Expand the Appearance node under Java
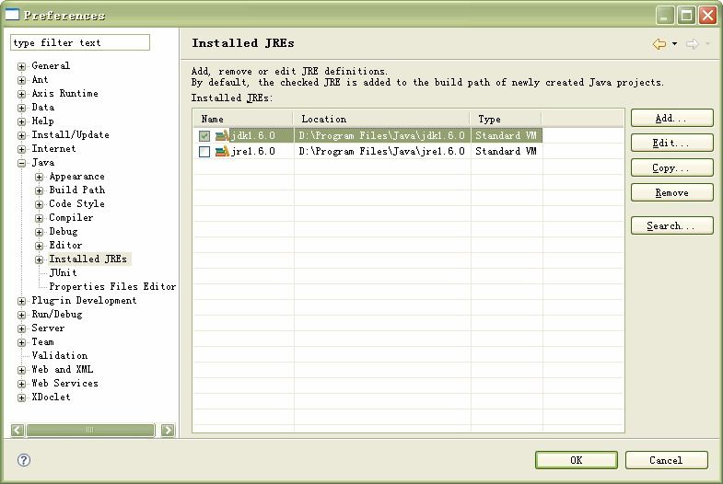The image size is (723, 484). pos(40,177)
